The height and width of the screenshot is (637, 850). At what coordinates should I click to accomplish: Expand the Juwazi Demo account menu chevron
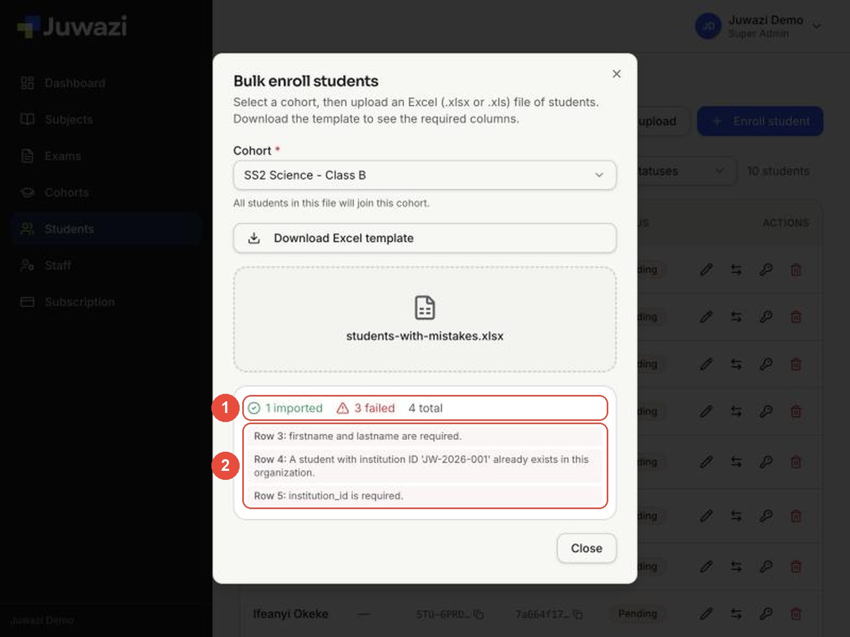click(817, 26)
